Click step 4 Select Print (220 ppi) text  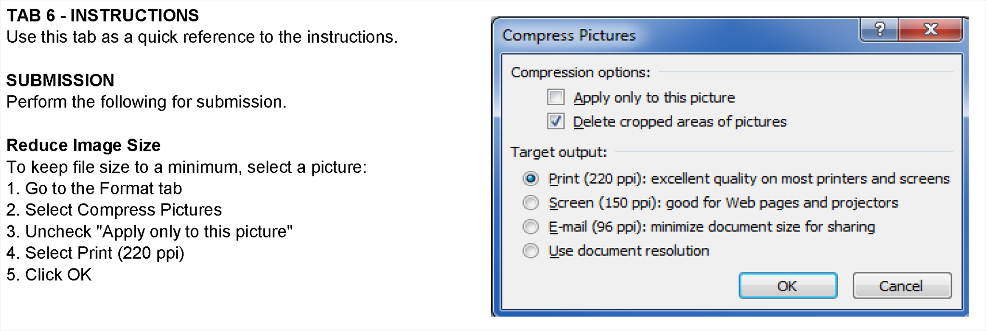pyautogui.click(x=95, y=253)
